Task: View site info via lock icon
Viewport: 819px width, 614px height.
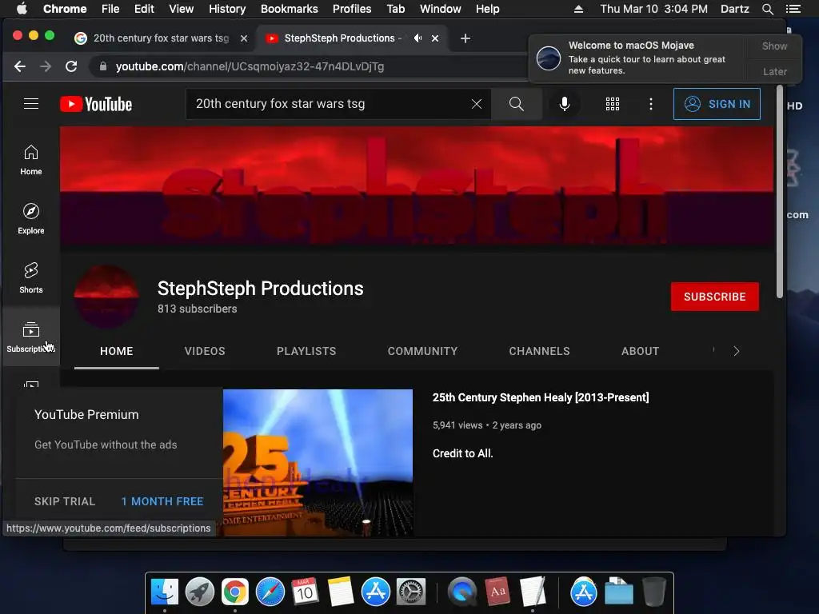Action: point(103,66)
